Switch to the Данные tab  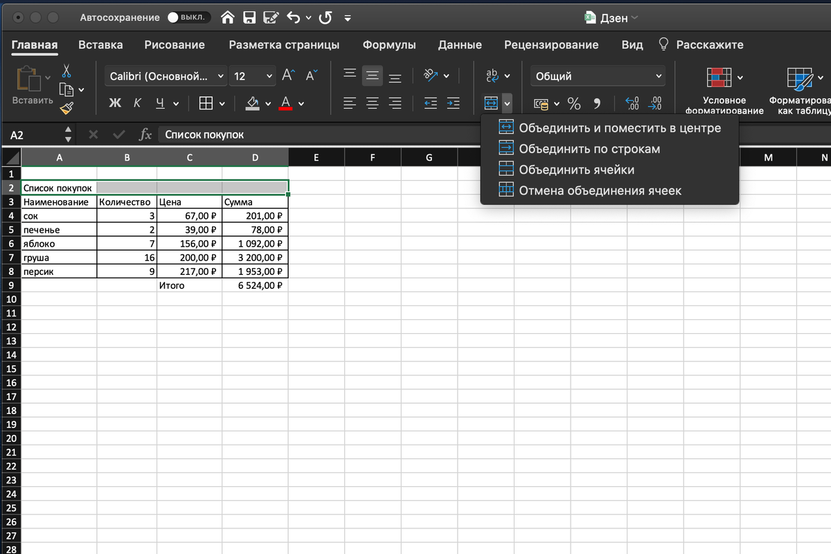pyautogui.click(x=460, y=44)
